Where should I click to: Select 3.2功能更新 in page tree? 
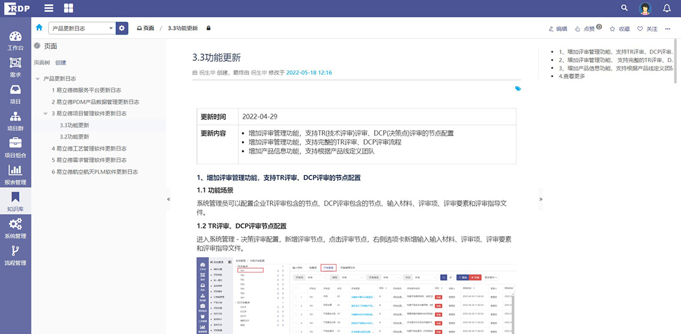tap(74, 137)
